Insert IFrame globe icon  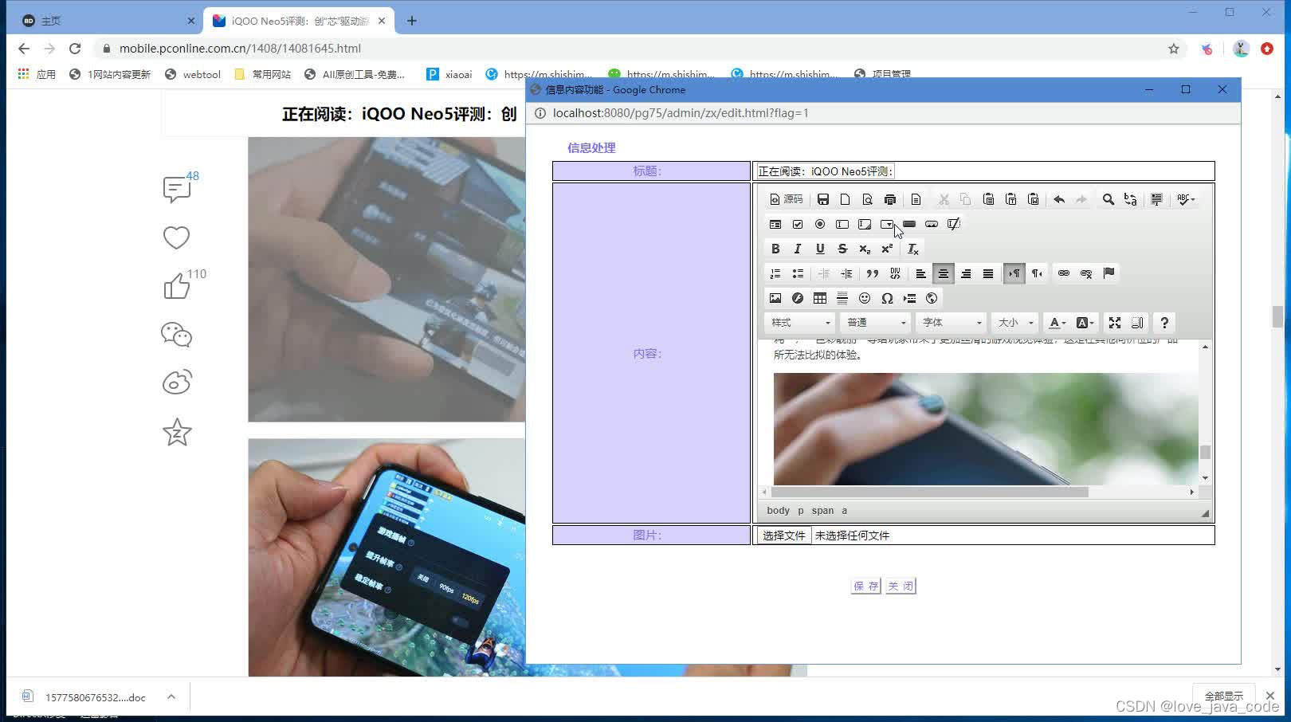click(932, 298)
